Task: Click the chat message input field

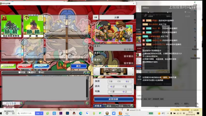Action: click(x=54, y=103)
